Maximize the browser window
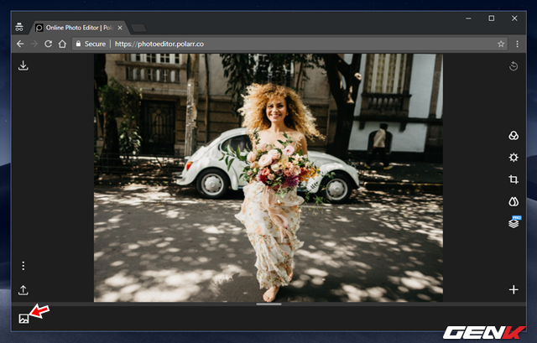537x343 pixels. point(492,18)
